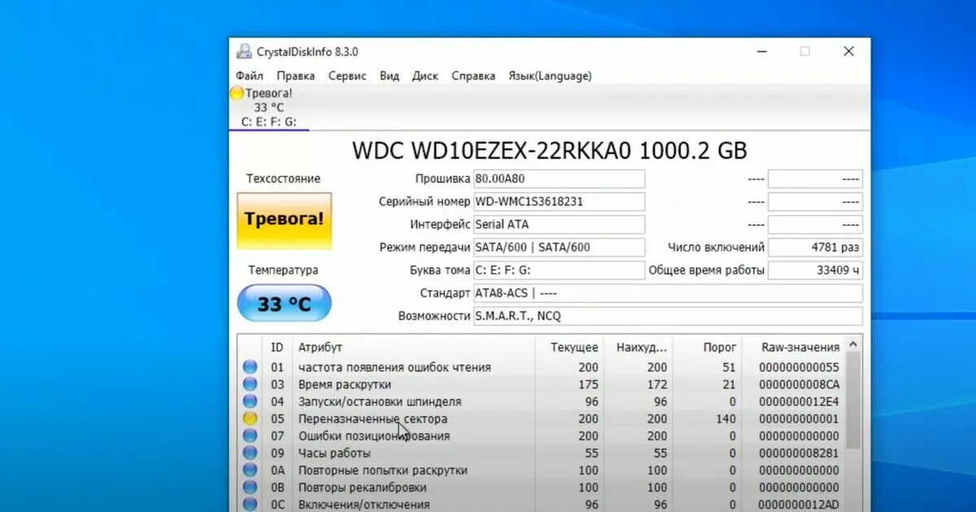Screen dimensions: 976x512
Task: Open the Справка menu
Action: click(473, 76)
